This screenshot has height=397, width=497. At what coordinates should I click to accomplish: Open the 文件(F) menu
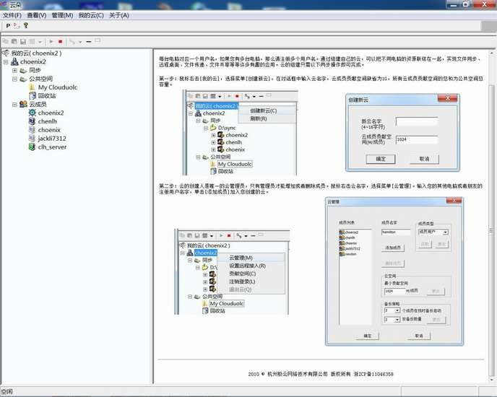[x=12, y=14]
